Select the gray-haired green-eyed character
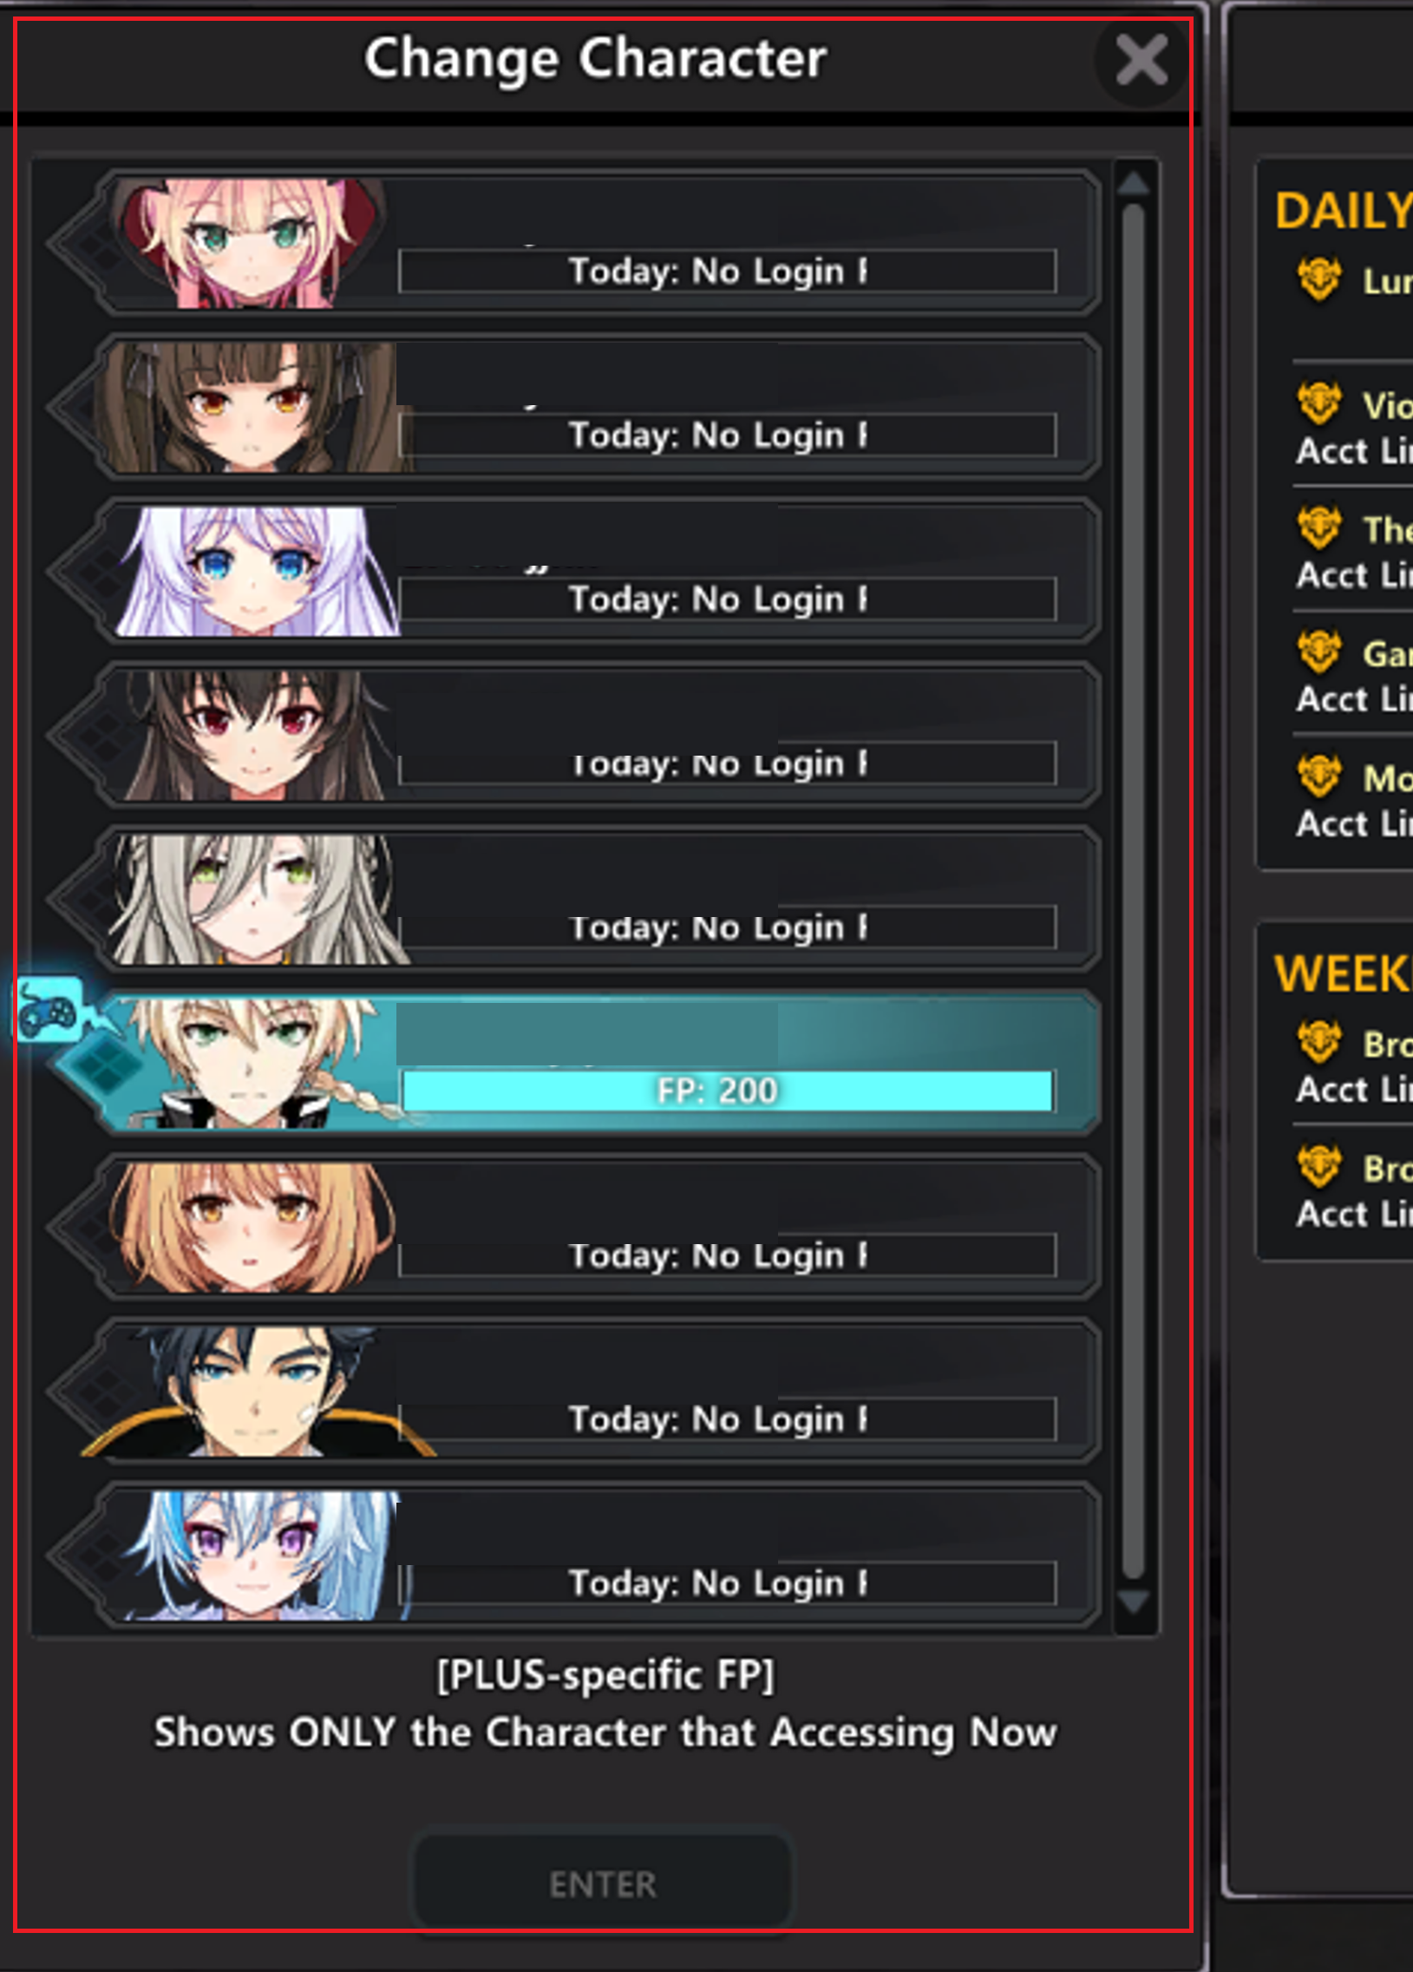Image resolution: width=1413 pixels, height=1972 pixels. coord(257,899)
